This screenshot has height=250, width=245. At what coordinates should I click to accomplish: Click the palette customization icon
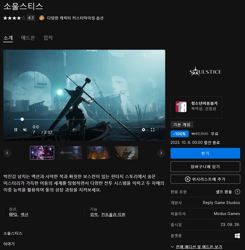point(42,18)
